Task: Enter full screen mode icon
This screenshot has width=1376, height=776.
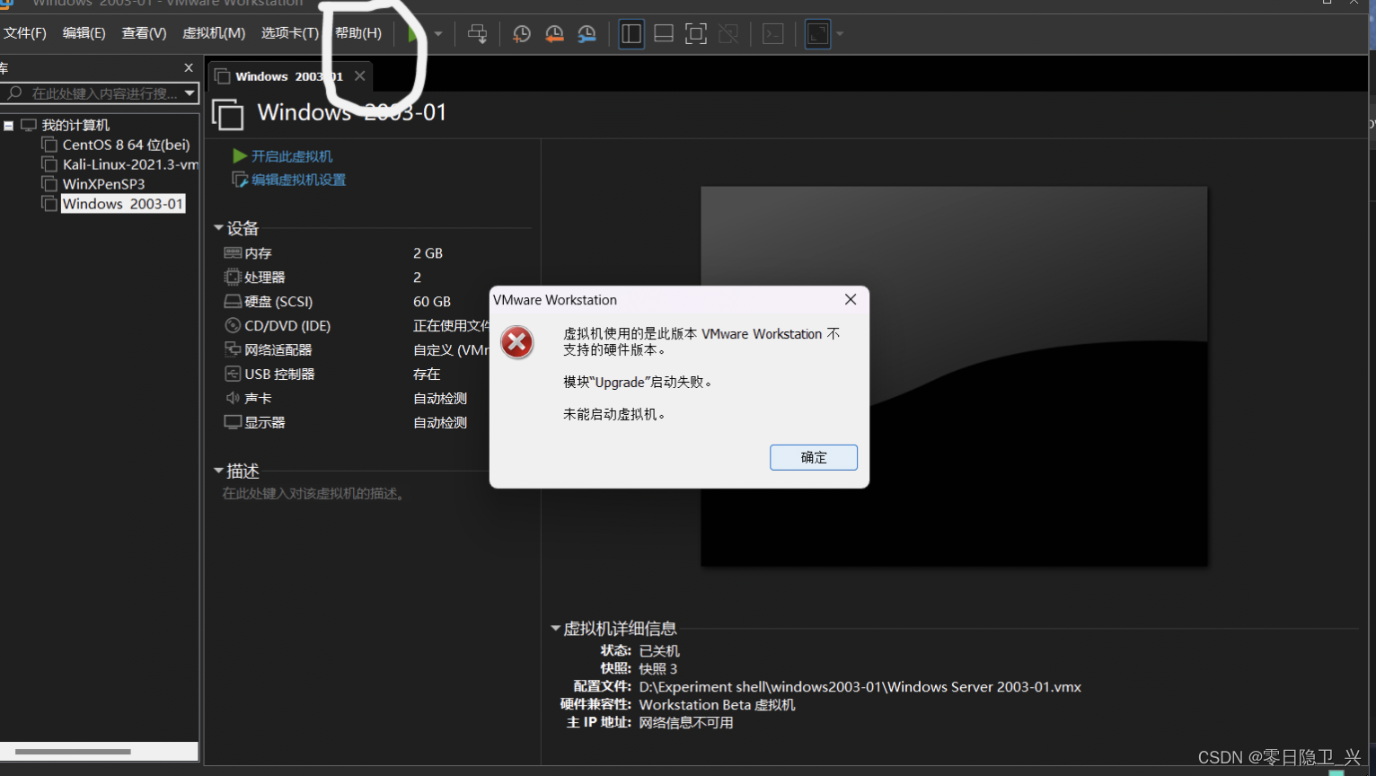Action: [696, 34]
